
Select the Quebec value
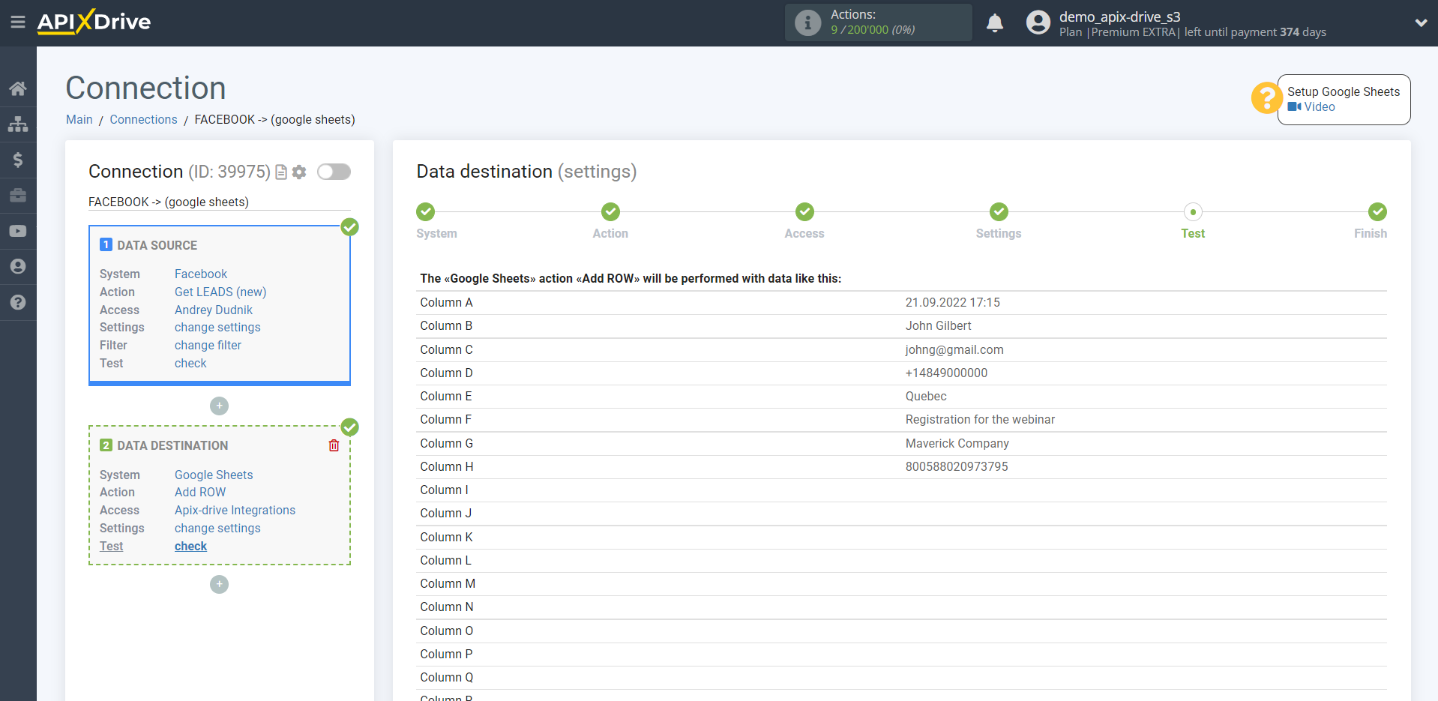pos(926,397)
